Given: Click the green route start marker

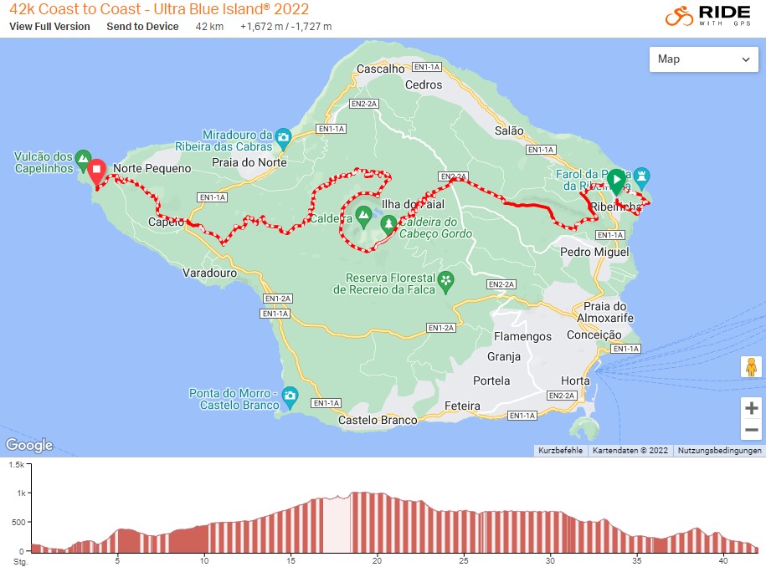Looking at the screenshot, I should [x=616, y=181].
